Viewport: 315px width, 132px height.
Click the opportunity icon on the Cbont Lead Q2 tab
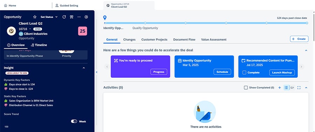(x=108, y=5)
